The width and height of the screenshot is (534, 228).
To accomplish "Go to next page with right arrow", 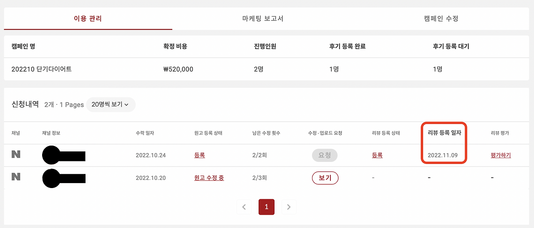I will (x=289, y=207).
